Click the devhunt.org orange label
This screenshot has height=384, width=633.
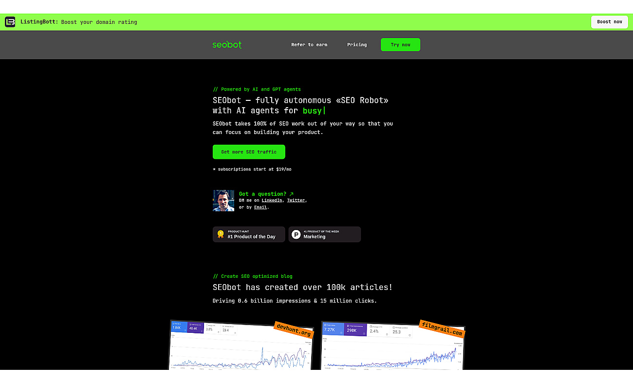coord(293,330)
